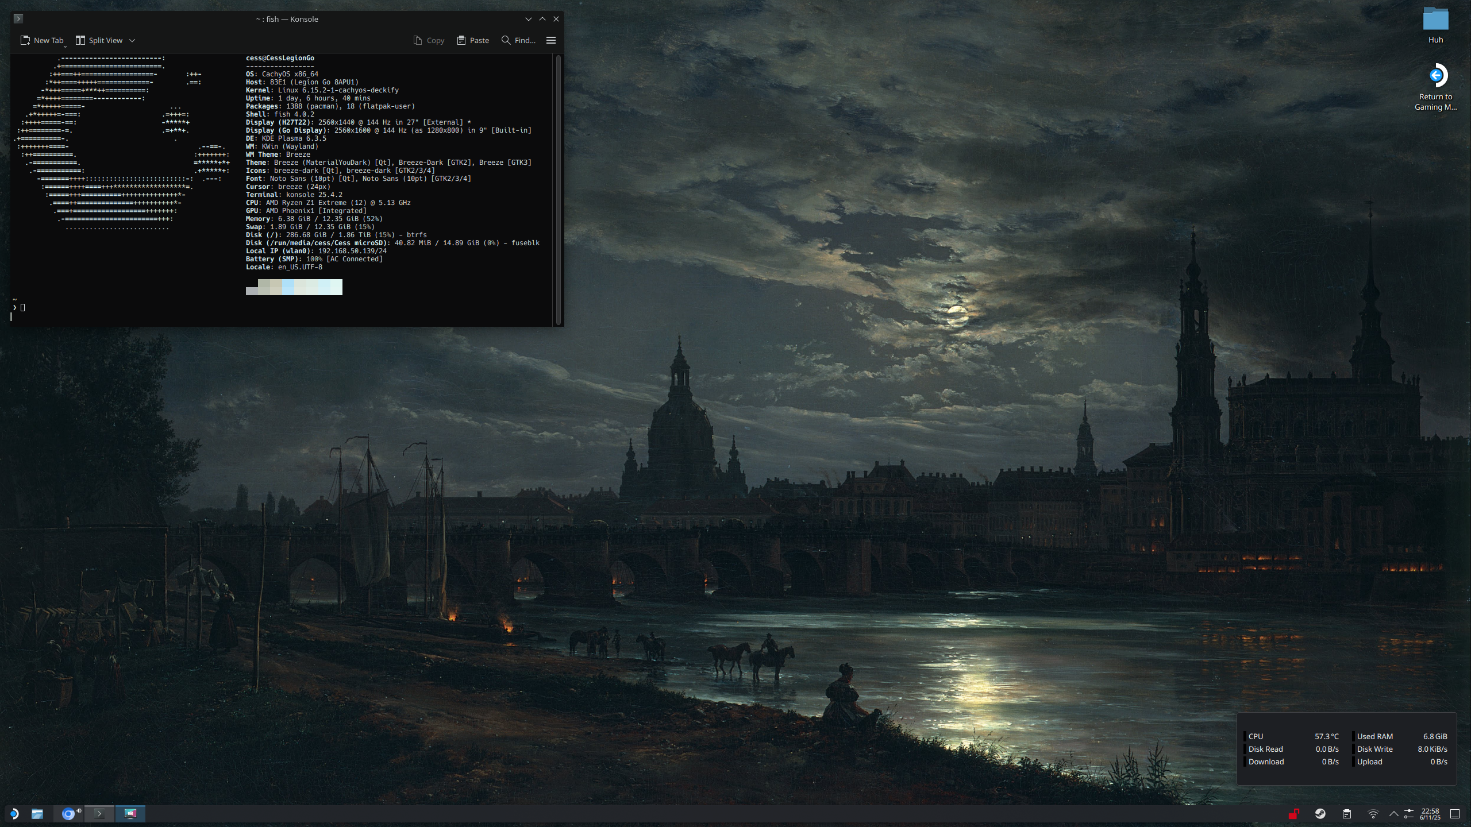This screenshot has height=827, width=1471.
Task: Click the Disk Read widget entry
Action: coord(1291,749)
